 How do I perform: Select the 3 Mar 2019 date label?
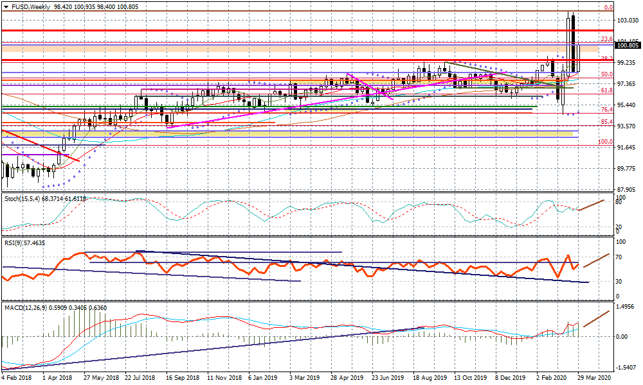pyautogui.click(x=305, y=378)
